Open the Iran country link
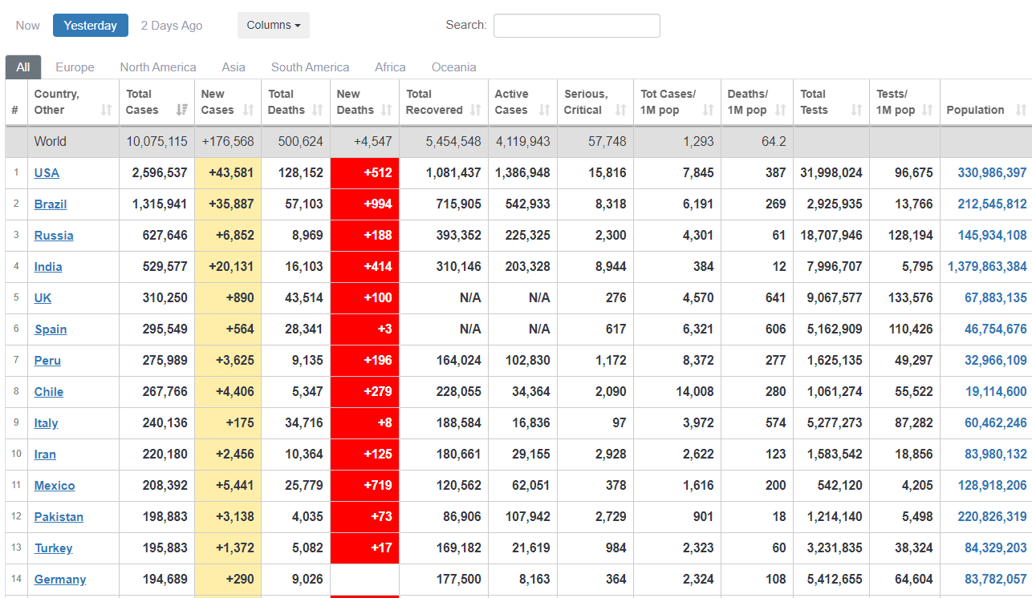 click(x=45, y=455)
